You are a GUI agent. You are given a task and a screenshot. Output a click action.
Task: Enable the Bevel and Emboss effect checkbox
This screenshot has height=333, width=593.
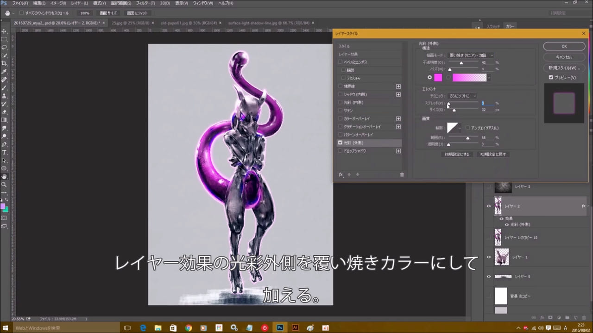pos(341,62)
